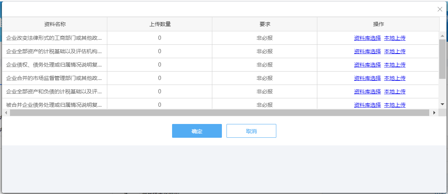Click the vertical scrollbar up arrow
The width and height of the screenshot is (448, 194).
tap(442, 36)
